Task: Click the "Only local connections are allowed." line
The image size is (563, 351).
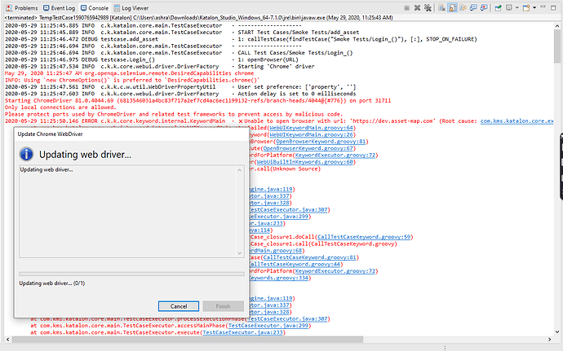Action: pos(60,107)
